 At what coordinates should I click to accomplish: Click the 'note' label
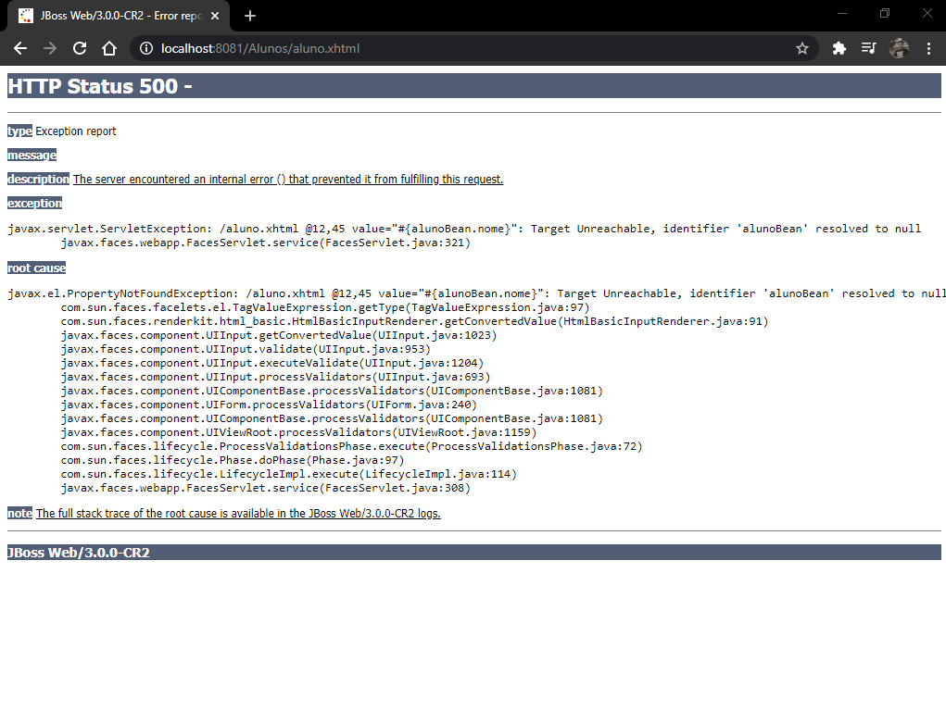(x=19, y=514)
